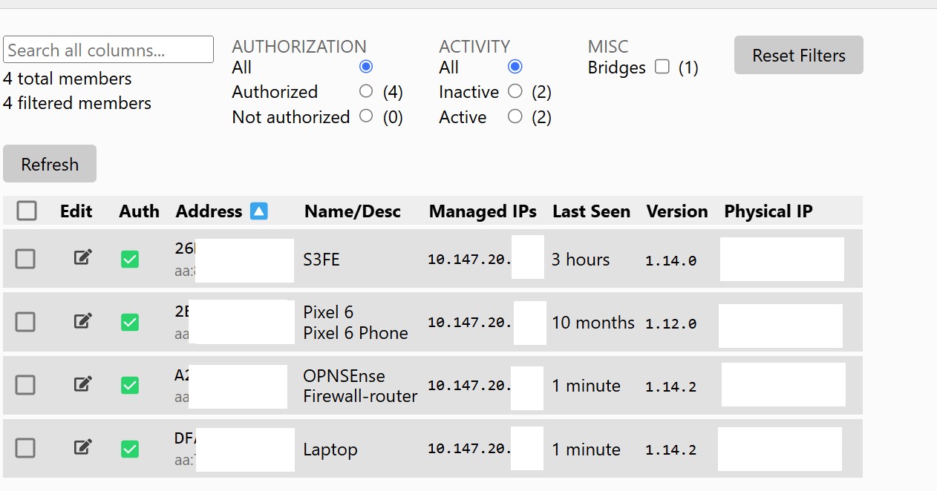937x491 pixels.
Task: Click the Version column header
Action: tap(676, 211)
